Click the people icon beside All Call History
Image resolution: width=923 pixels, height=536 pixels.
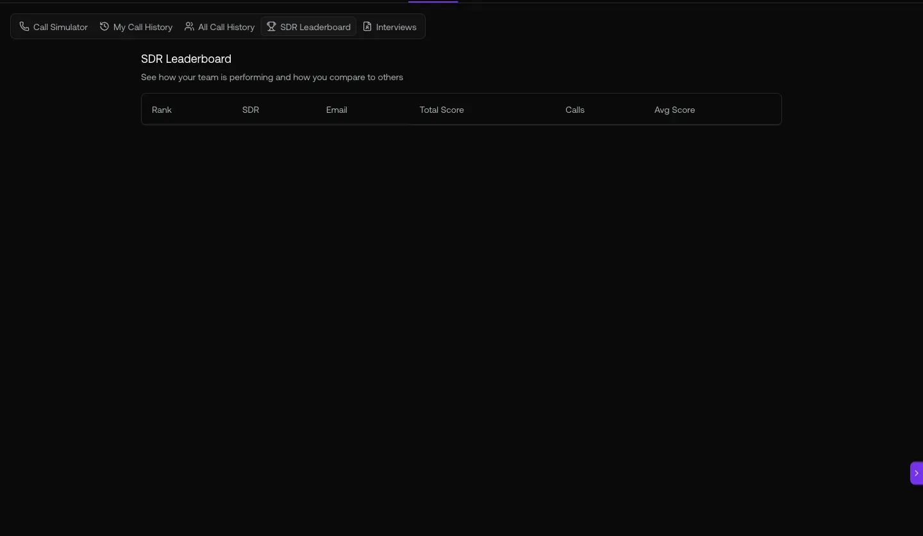pos(189,26)
